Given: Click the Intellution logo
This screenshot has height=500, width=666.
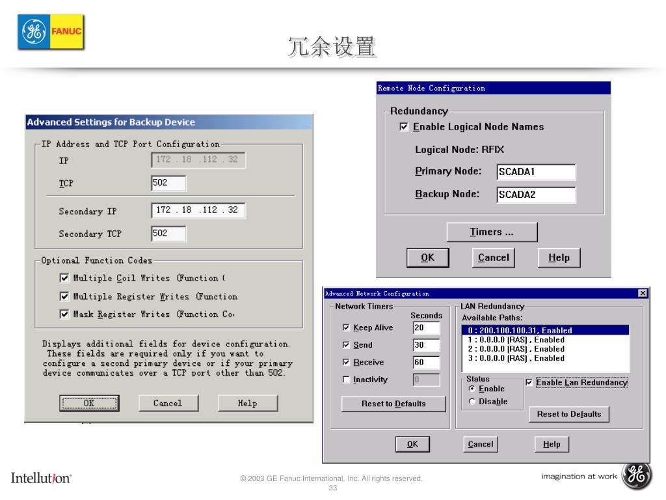Looking at the screenshot, I should (41, 478).
